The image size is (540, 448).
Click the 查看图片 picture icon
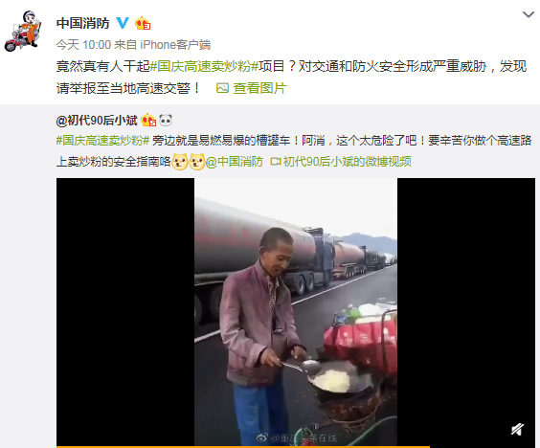(x=222, y=88)
